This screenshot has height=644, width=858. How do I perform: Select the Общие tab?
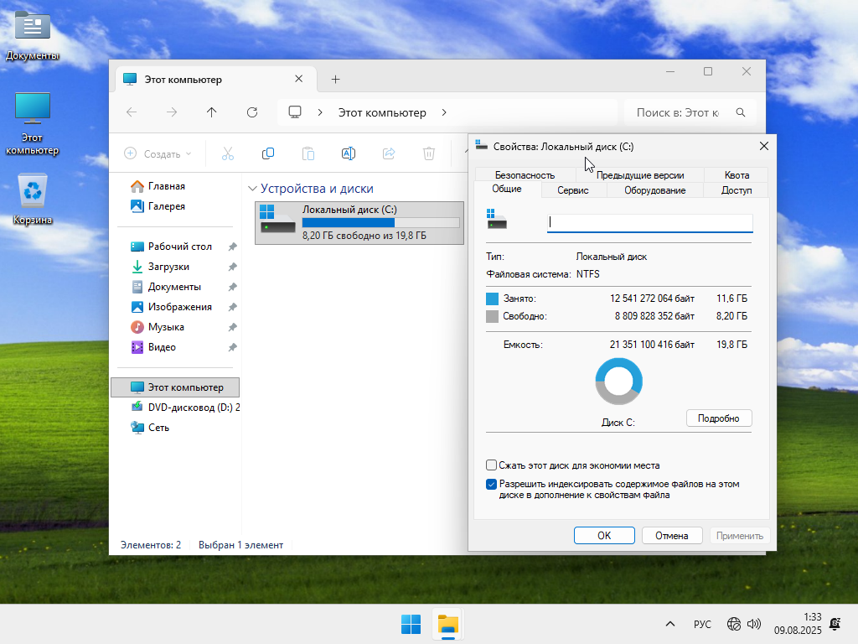[x=507, y=189]
